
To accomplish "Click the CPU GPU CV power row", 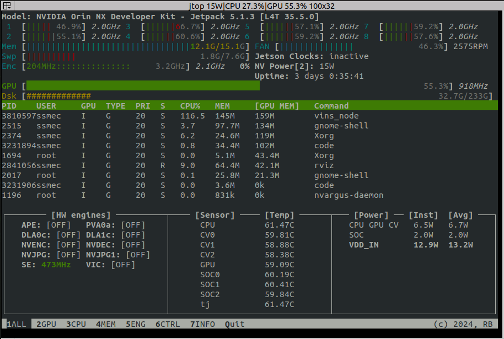I will [408, 225].
